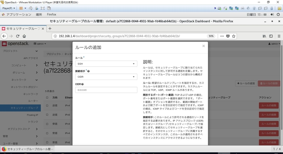Click the VMware Unity mode icon
This screenshot has width=283, height=154.
click(x=49, y=8)
